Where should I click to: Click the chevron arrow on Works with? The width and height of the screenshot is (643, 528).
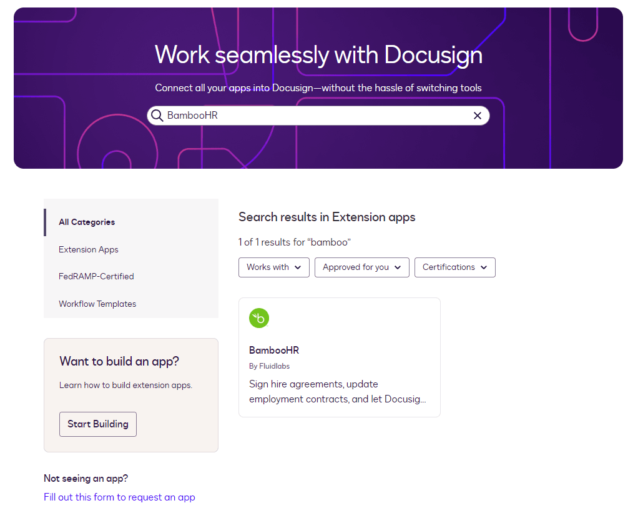click(298, 267)
